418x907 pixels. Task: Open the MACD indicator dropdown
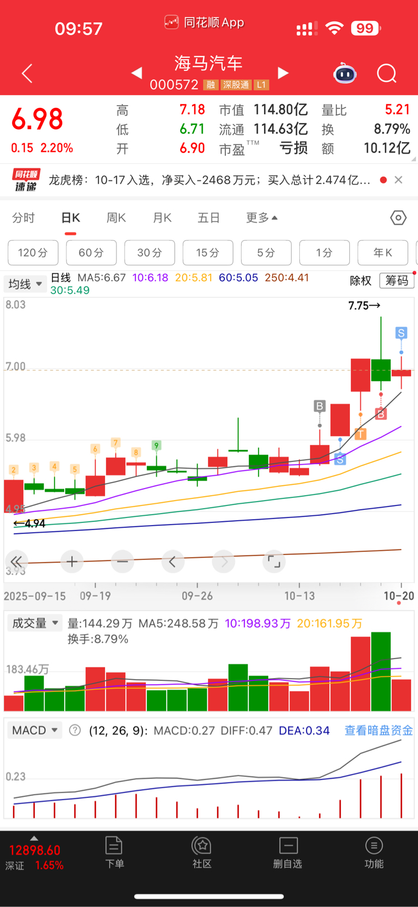(35, 731)
